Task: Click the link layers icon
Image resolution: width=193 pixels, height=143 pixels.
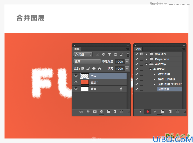Action: tap(81, 112)
